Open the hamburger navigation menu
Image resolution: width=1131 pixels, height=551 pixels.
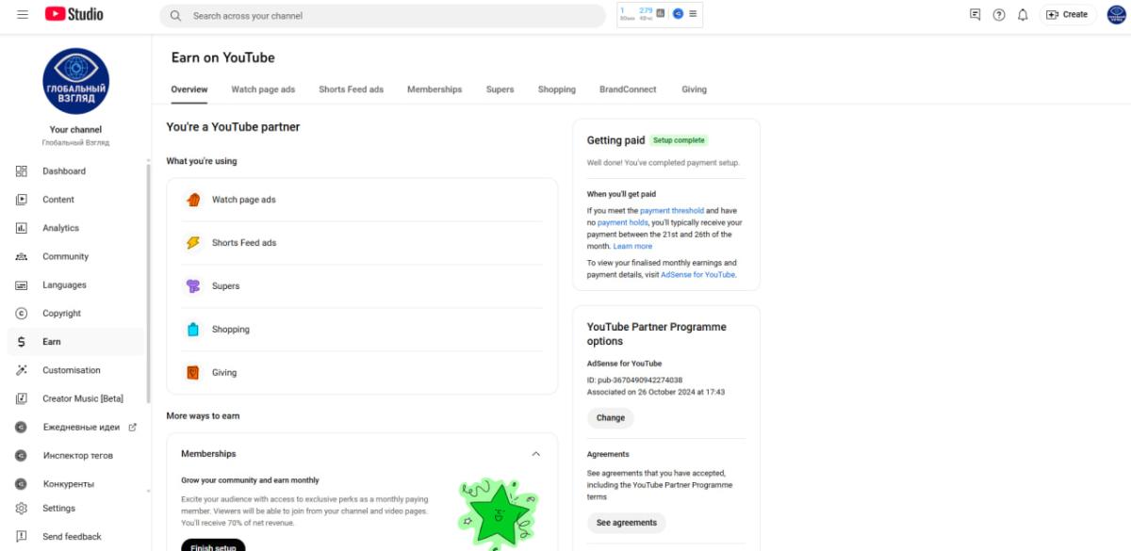click(23, 14)
